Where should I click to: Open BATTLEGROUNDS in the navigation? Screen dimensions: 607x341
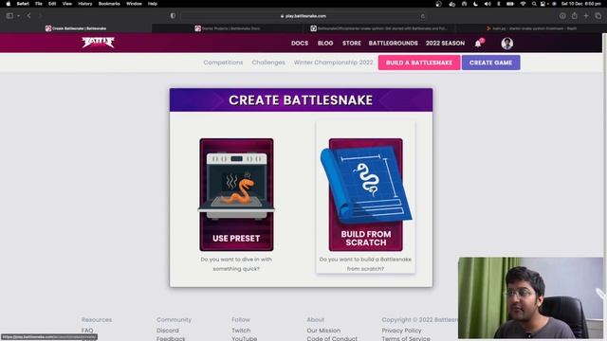pos(393,44)
